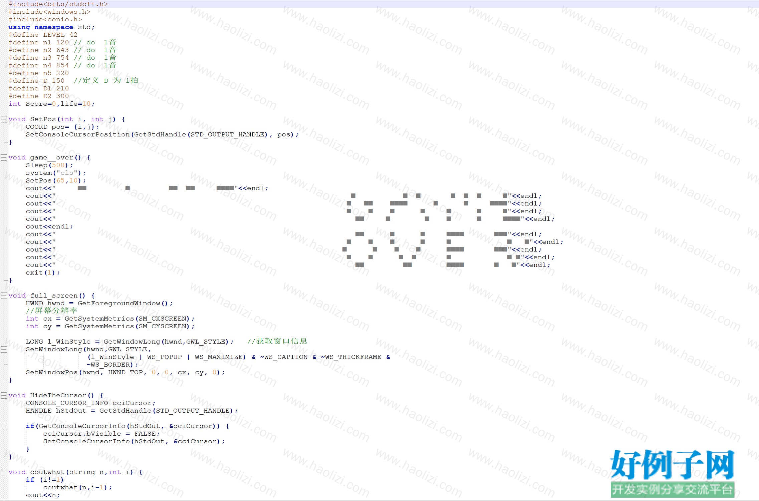Collapse the HideTheCursor function fold marker
This screenshot has height=501, width=759.
pos(4,395)
